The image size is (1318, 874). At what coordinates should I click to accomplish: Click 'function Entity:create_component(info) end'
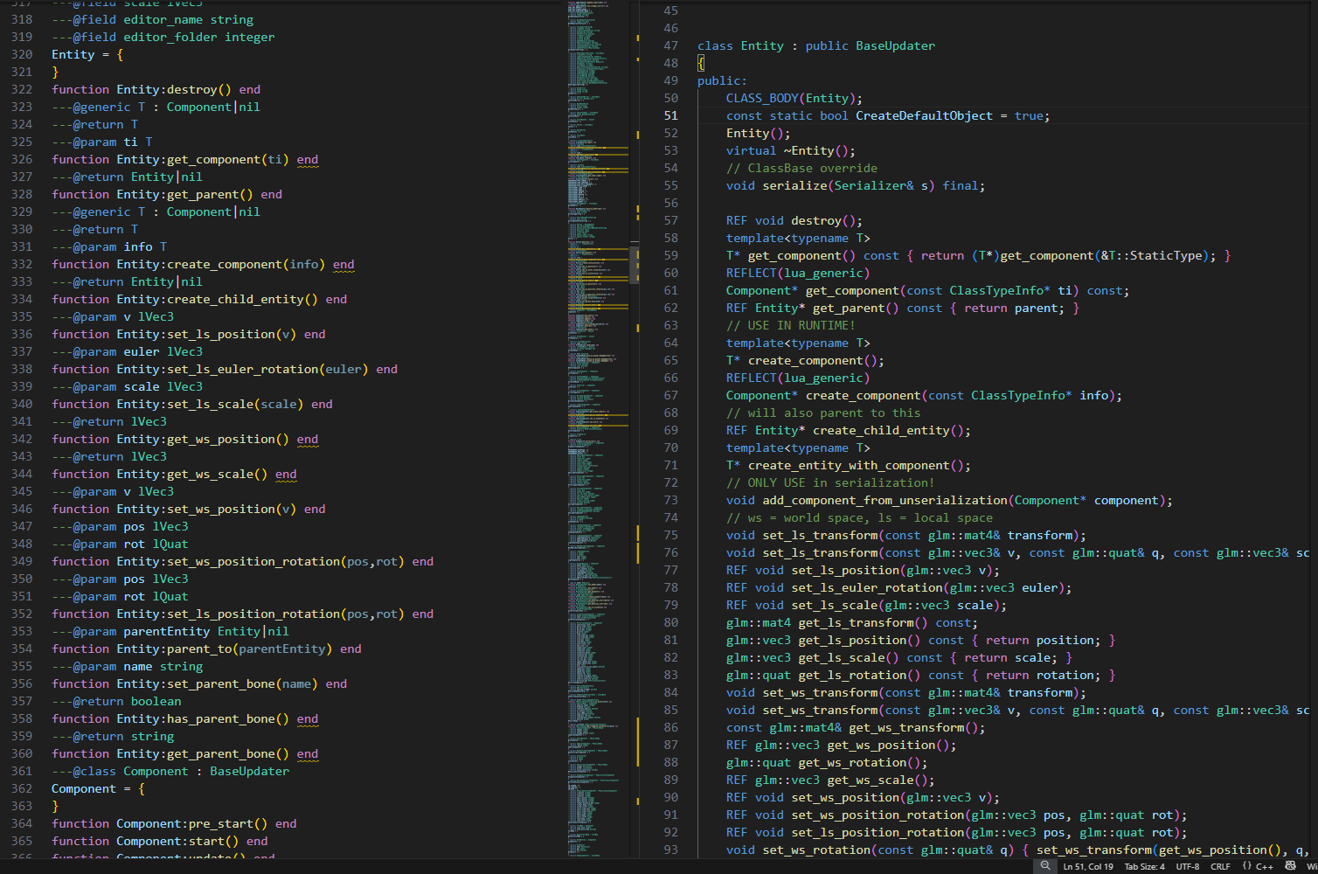203,264
